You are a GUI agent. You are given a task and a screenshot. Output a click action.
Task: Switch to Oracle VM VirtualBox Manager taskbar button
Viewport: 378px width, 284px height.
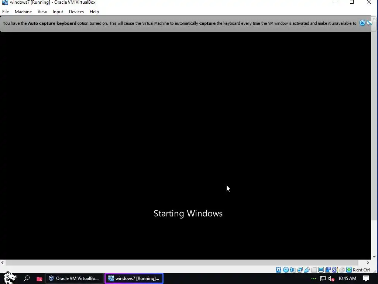click(x=74, y=278)
